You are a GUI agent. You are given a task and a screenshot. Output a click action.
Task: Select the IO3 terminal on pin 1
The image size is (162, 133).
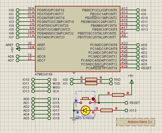tap(18, 22)
